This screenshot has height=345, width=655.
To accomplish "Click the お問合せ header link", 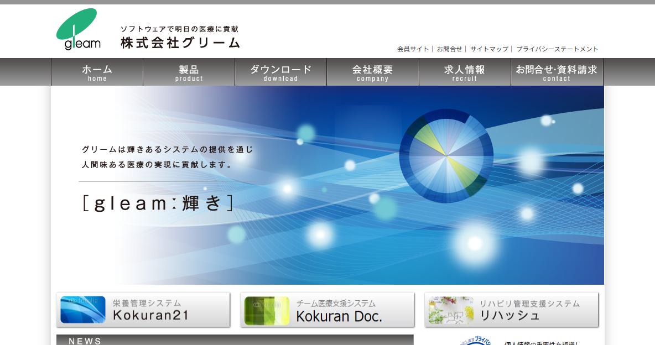I will (x=449, y=49).
